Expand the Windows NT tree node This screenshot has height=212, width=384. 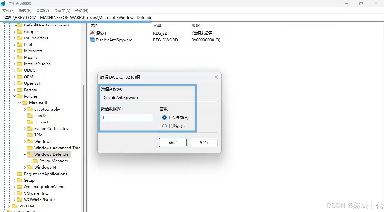click(25, 167)
